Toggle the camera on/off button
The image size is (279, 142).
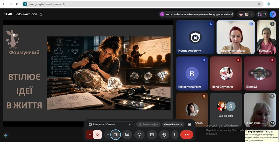point(115,135)
